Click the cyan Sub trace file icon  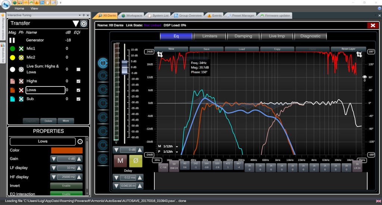pos(12,99)
